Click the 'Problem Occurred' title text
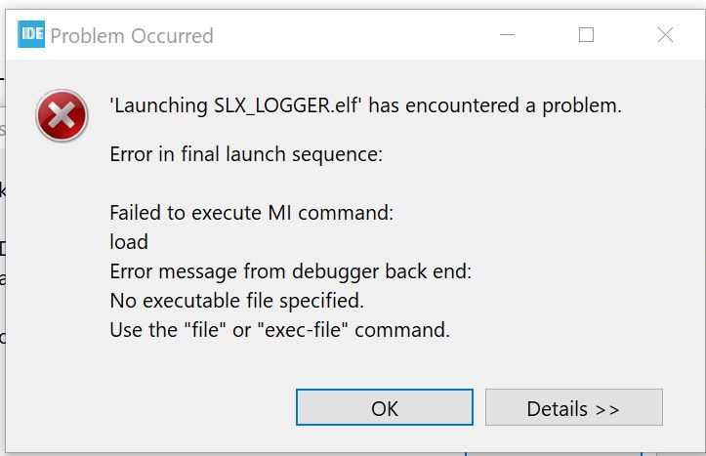This screenshot has width=706, height=456. click(x=132, y=36)
